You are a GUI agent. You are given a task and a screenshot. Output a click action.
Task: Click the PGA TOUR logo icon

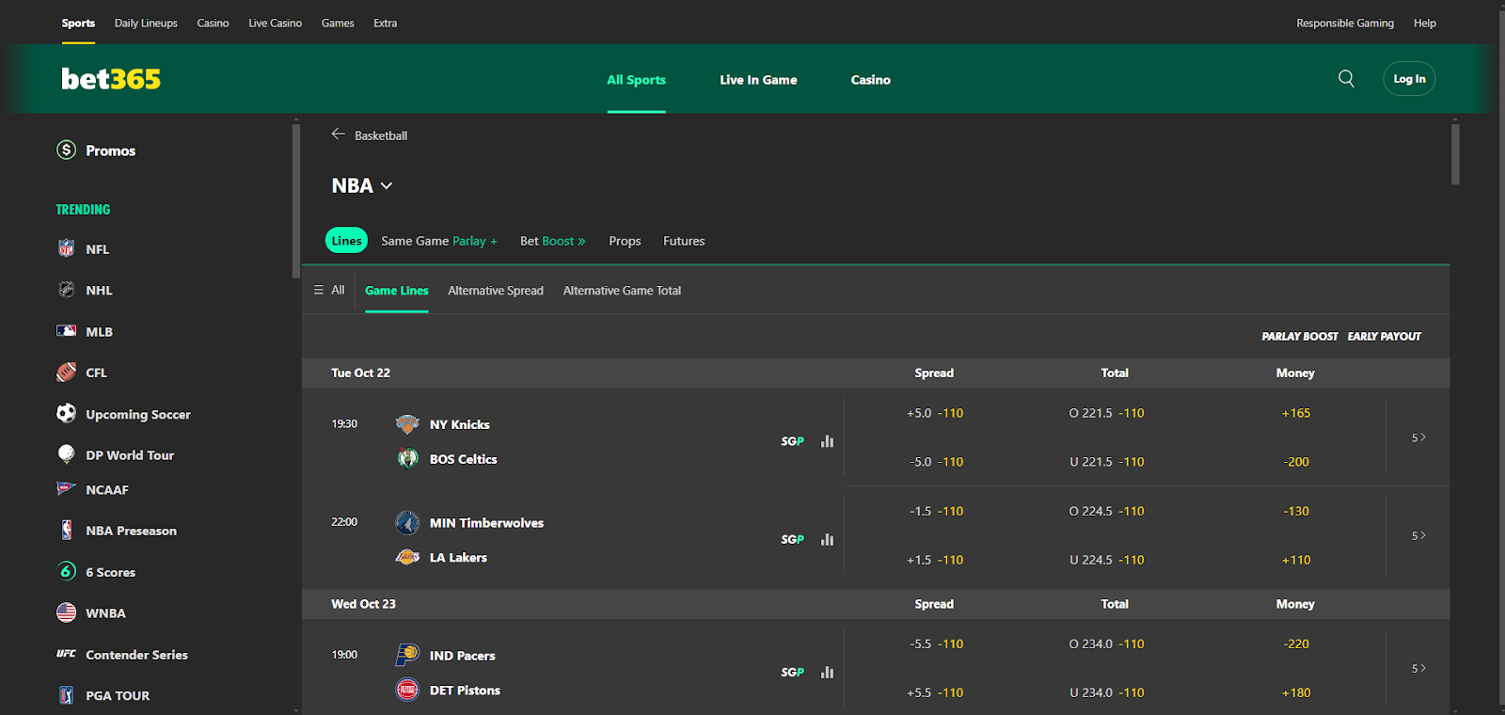[66, 695]
